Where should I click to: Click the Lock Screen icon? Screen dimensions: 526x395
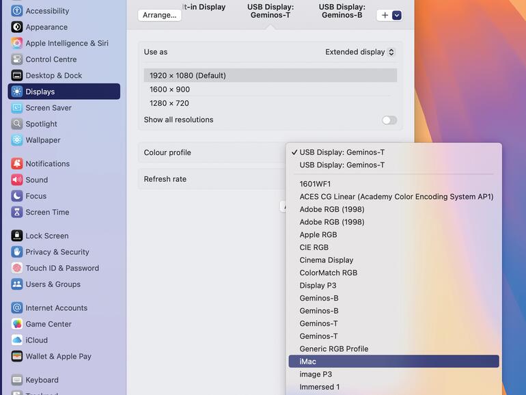(17, 236)
